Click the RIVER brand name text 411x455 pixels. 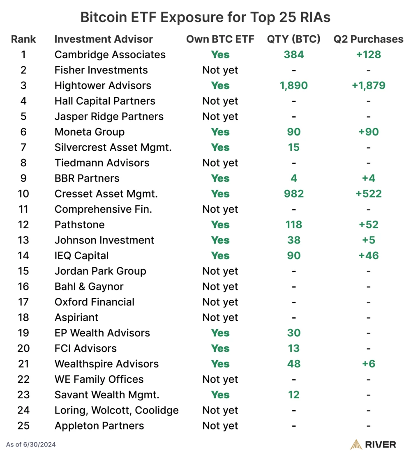380,444
